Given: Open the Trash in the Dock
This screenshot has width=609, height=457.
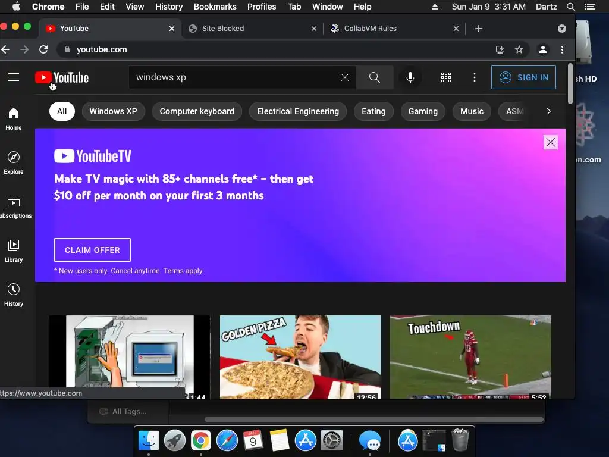Looking at the screenshot, I should (460, 440).
